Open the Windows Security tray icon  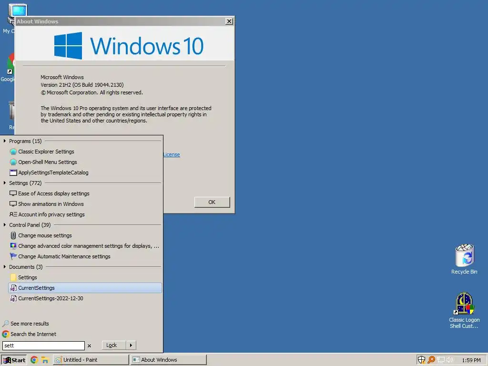[421, 360]
